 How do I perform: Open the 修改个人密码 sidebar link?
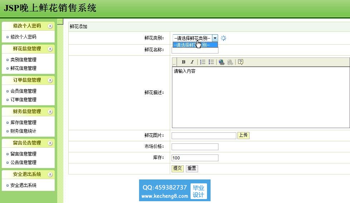point(23,37)
